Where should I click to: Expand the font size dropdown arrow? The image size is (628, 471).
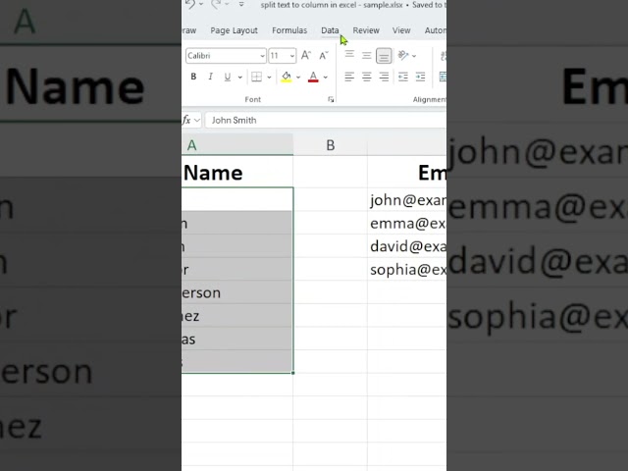[292, 56]
